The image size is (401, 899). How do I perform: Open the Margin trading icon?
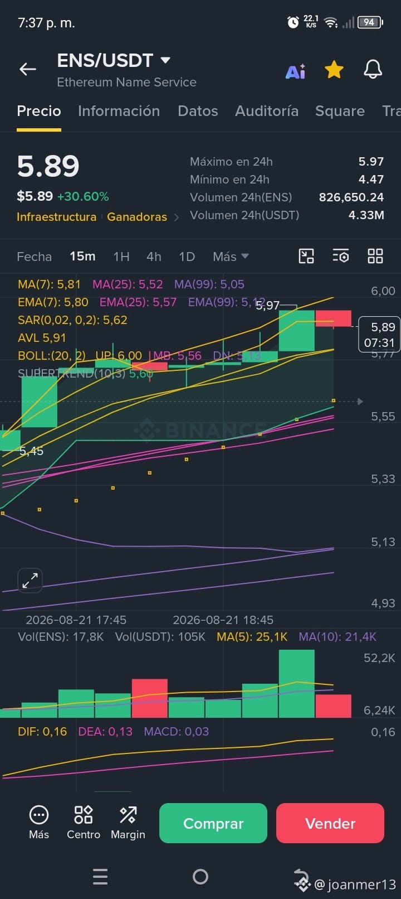[x=128, y=823]
